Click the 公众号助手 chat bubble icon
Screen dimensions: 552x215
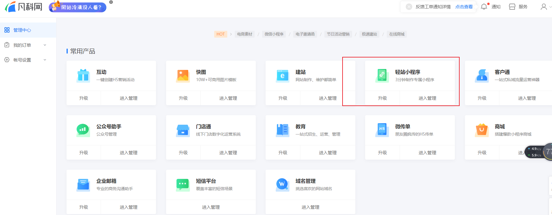point(83,130)
